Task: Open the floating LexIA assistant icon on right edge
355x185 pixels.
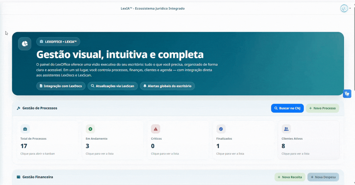Action: pos(347,94)
